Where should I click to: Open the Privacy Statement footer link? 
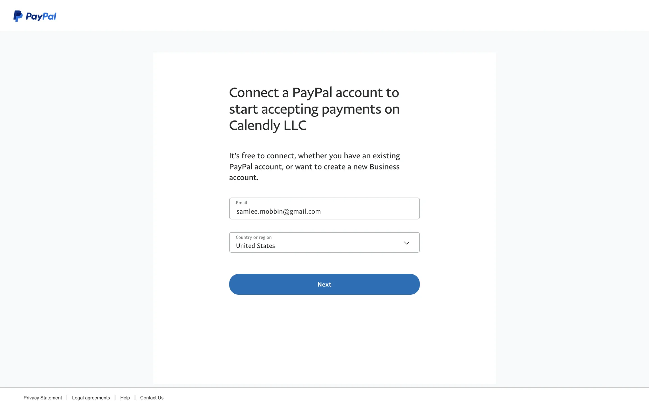coord(43,398)
